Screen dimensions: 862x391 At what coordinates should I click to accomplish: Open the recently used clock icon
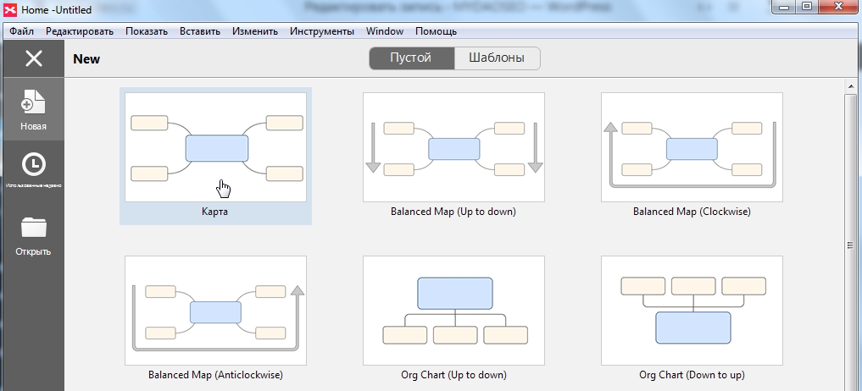click(34, 164)
